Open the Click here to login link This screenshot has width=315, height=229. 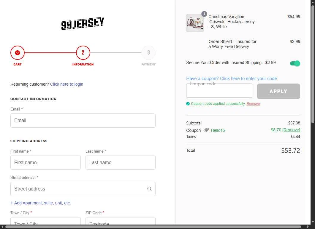pyautogui.click(x=67, y=84)
